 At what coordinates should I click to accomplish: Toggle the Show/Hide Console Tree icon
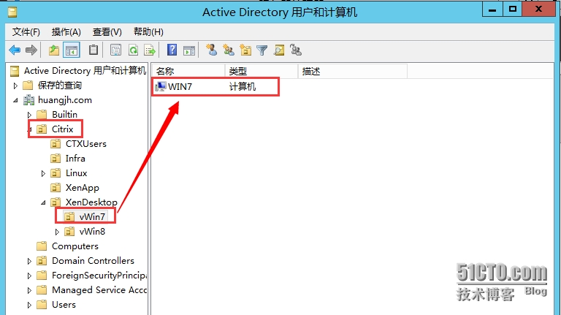71,50
